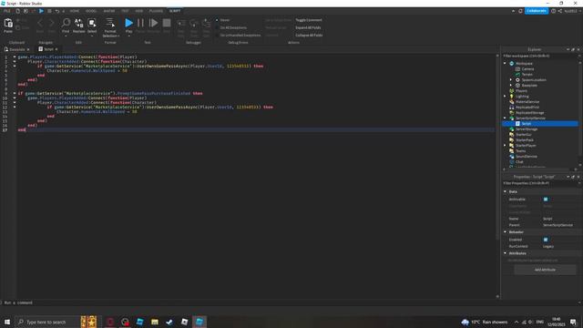The image size is (583, 328).
Task: Select On All Exceptions option
Action: click(231, 27)
